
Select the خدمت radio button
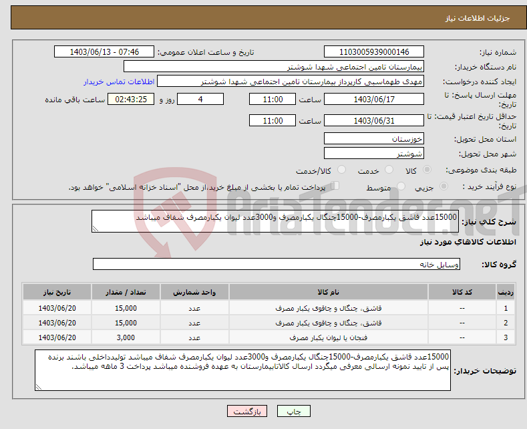[x=389, y=170]
